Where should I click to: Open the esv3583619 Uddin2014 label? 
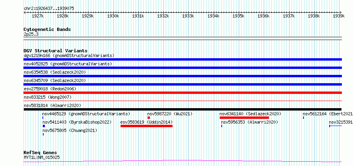pyautogui.click(x=147, y=122)
